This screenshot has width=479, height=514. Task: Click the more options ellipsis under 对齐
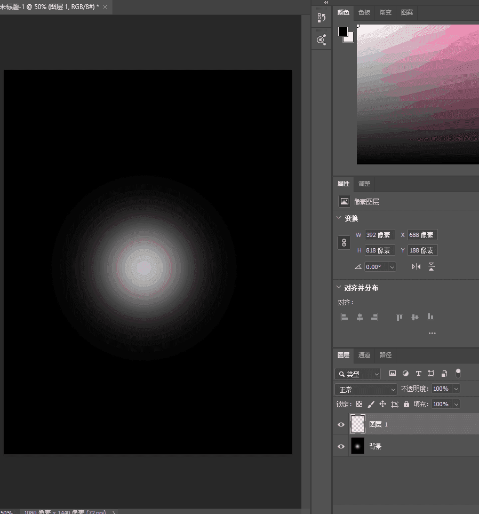point(432,334)
